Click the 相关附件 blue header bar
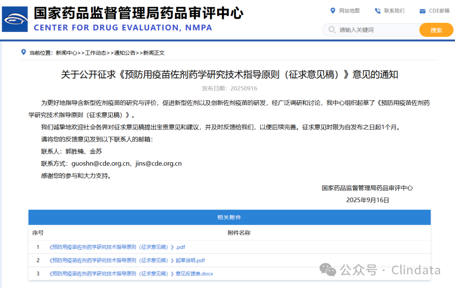 (229, 217)
